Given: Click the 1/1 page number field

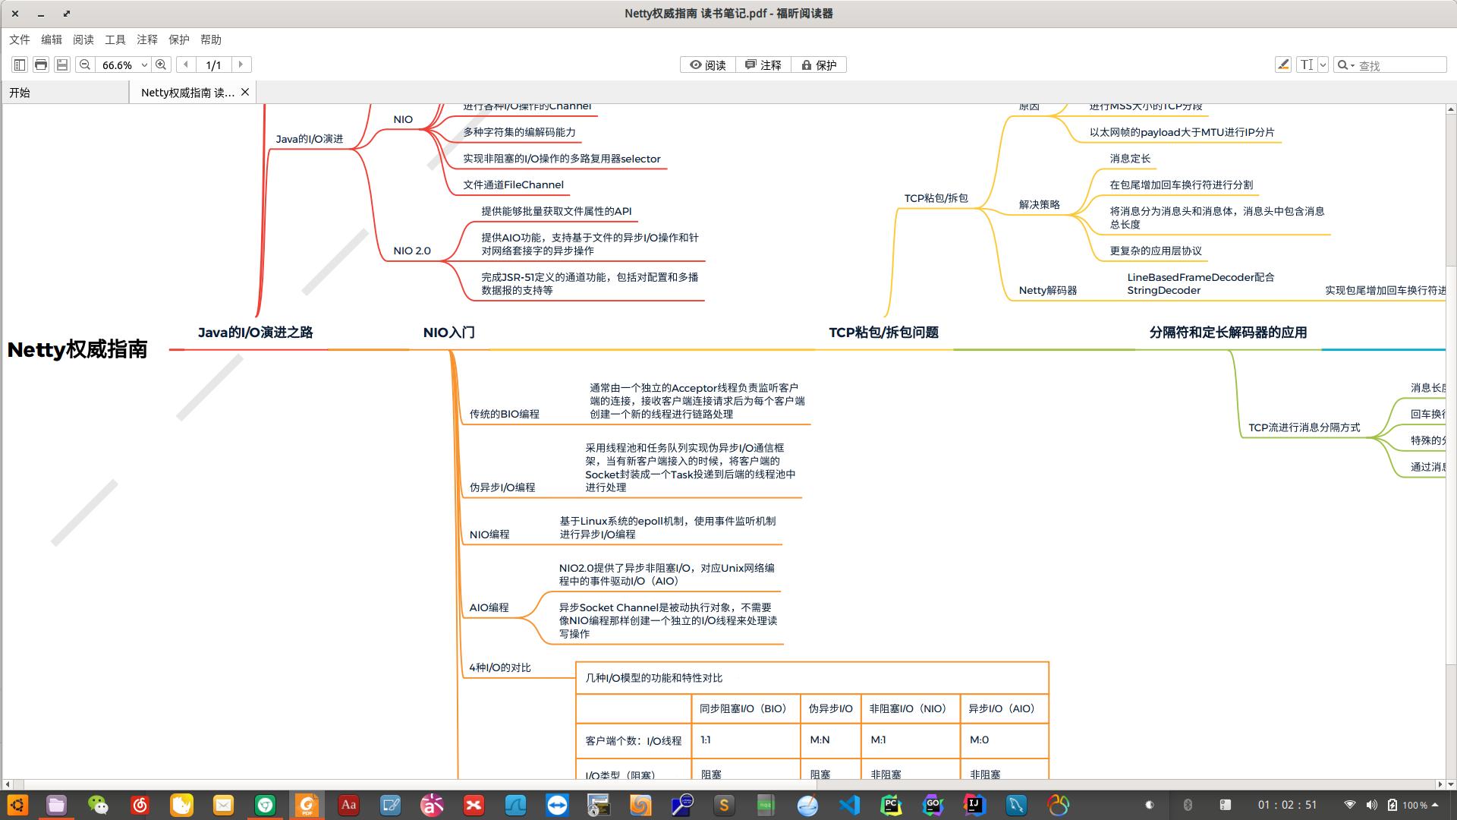Looking at the screenshot, I should 213,65.
